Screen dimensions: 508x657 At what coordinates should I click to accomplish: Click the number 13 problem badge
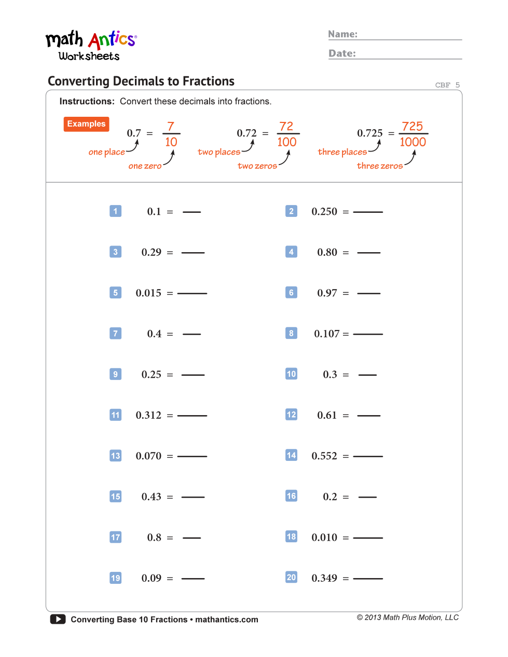tap(115, 456)
